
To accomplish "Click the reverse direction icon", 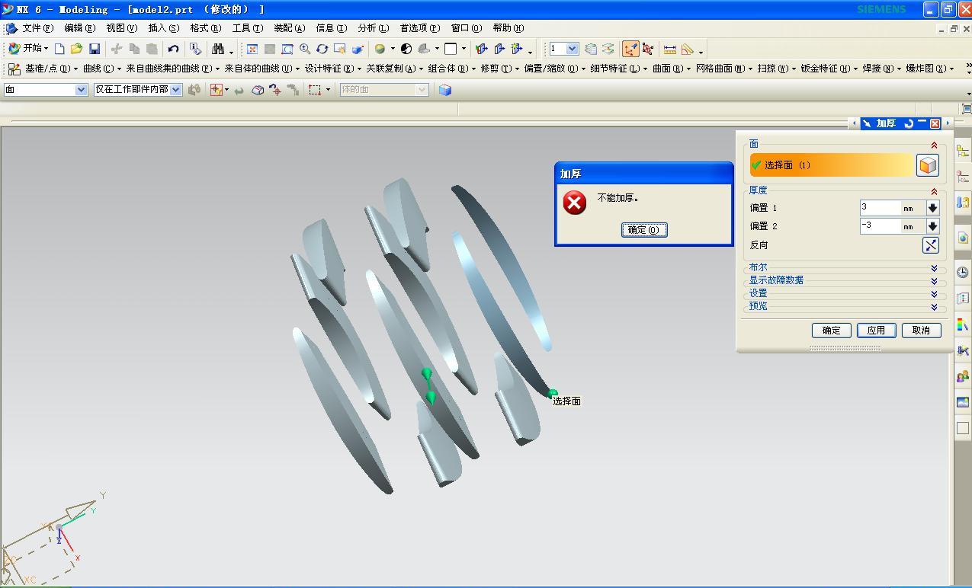I will point(931,245).
